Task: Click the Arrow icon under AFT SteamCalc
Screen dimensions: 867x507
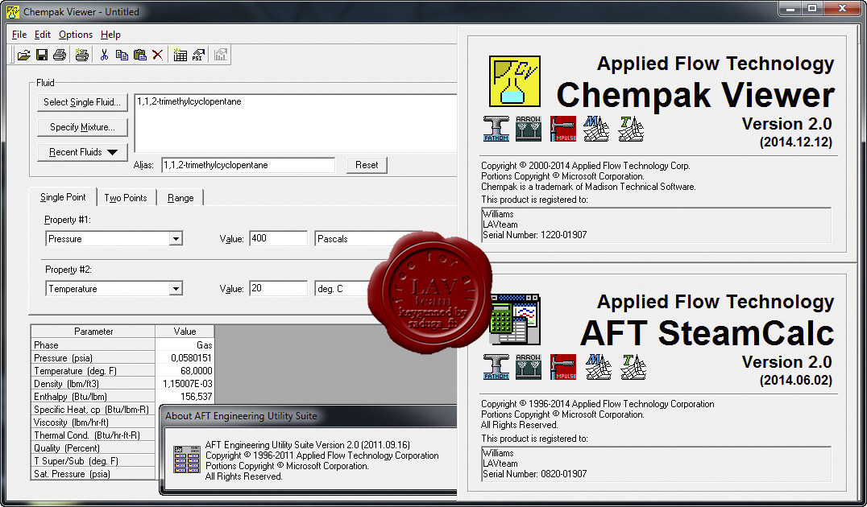Action: (529, 367)
